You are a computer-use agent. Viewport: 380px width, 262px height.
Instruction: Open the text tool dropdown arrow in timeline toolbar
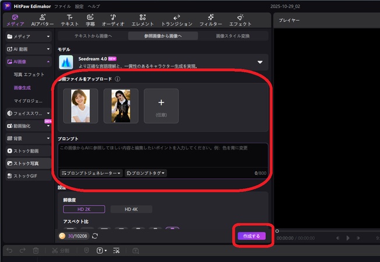point(105,250)
